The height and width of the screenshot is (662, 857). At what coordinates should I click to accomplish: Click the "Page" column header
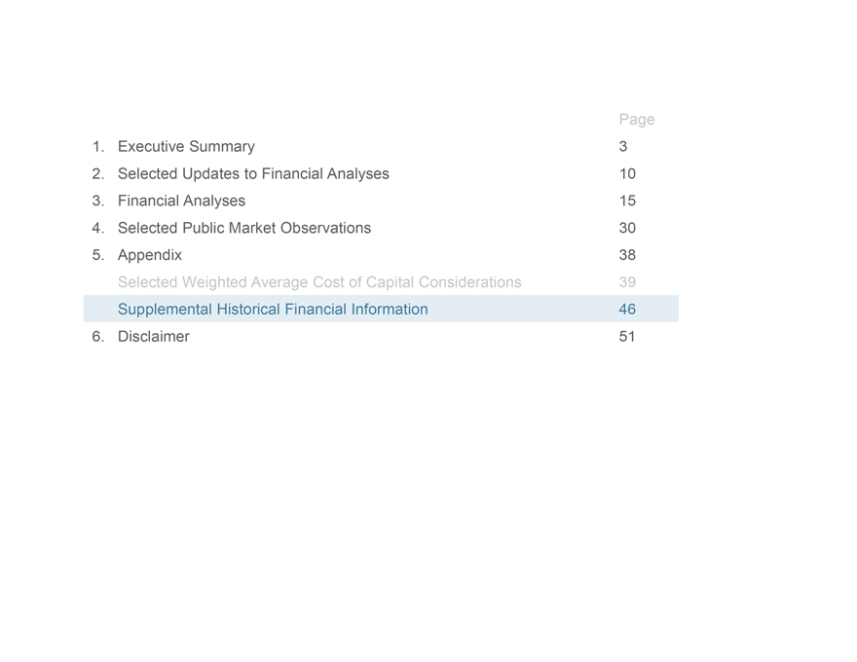coord(636,120)
